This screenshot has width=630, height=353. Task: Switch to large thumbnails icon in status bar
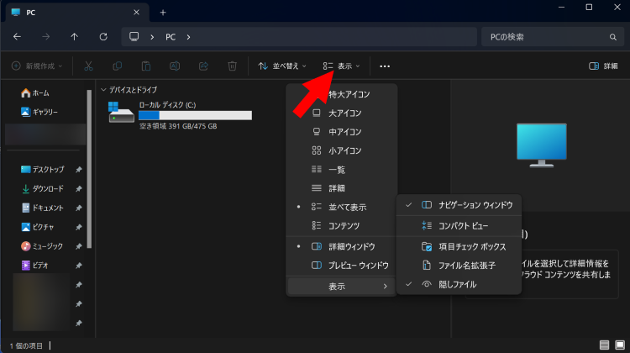coord(620,345)
